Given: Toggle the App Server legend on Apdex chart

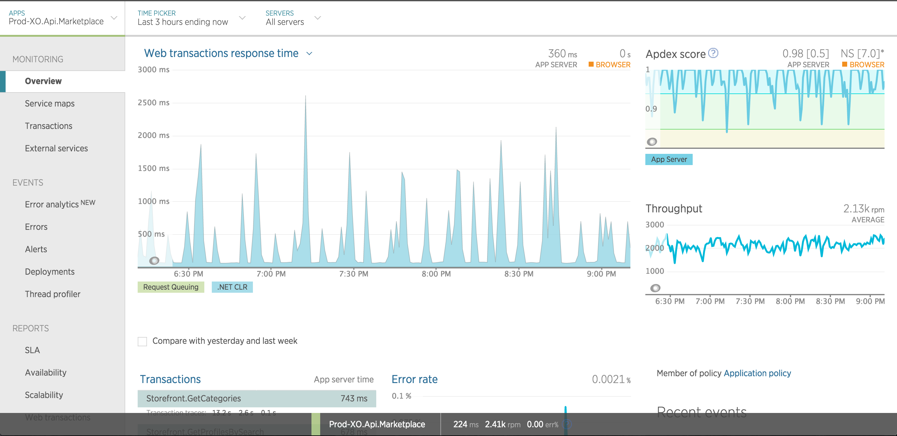Looking at the screenshot, I should click(669, 159).
